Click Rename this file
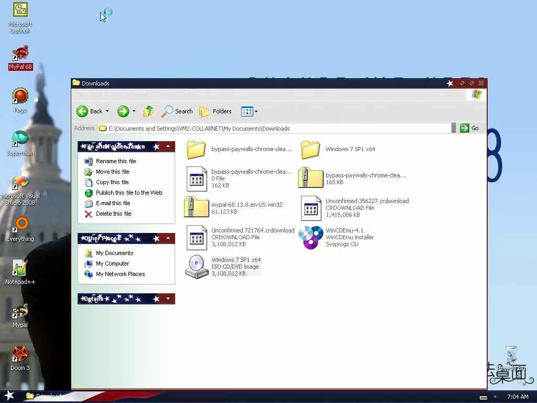This screenshot has width=537, height=403. pos(110,161)
